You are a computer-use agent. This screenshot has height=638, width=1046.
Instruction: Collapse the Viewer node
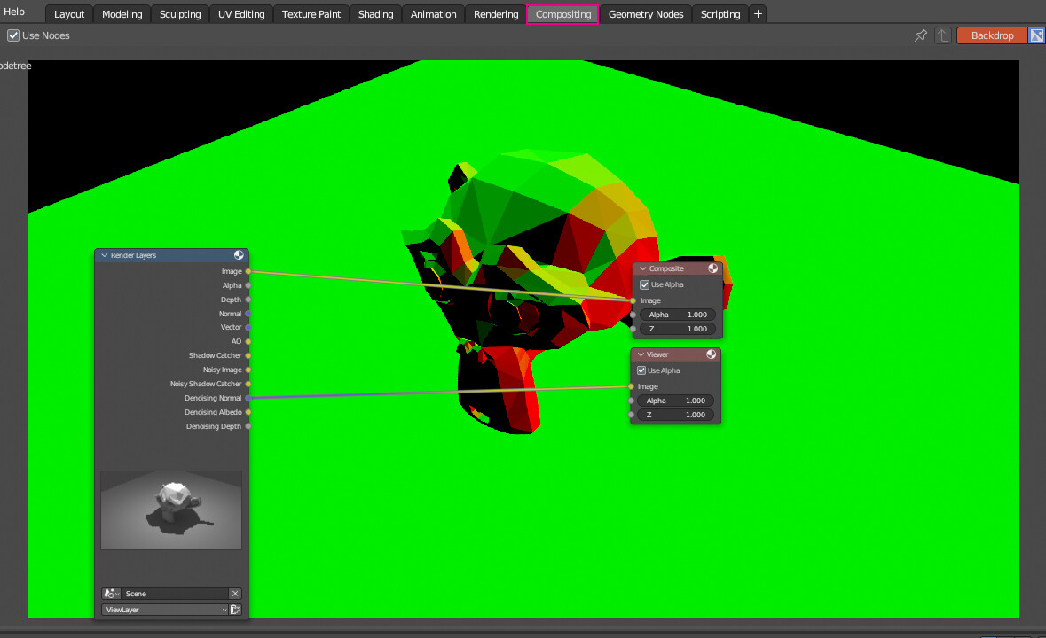click(x=641, y=354)
